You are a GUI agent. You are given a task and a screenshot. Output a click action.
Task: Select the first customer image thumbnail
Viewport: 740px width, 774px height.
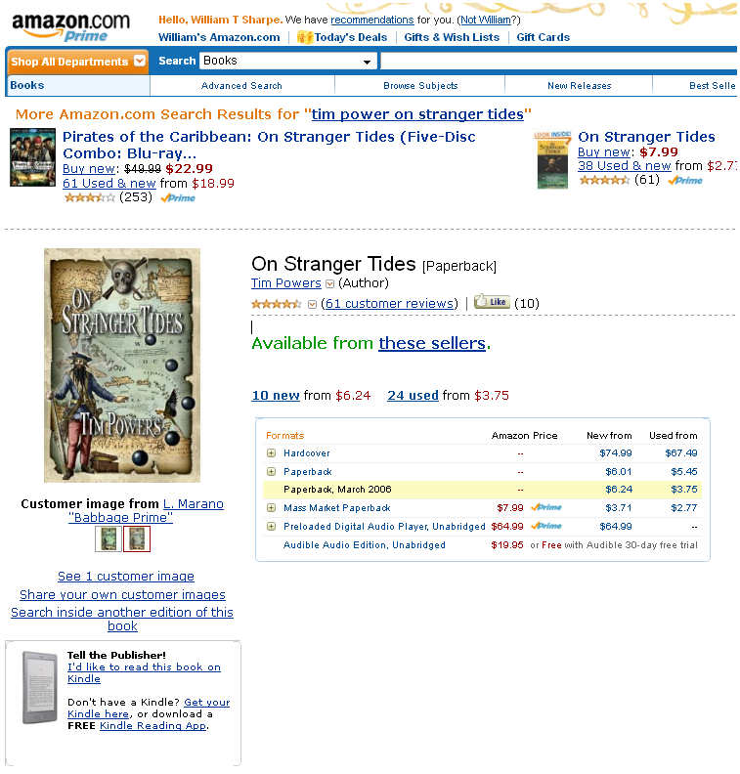coord(109,538)
